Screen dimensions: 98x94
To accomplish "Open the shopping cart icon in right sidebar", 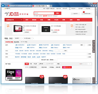I will [x=94, y=42].
